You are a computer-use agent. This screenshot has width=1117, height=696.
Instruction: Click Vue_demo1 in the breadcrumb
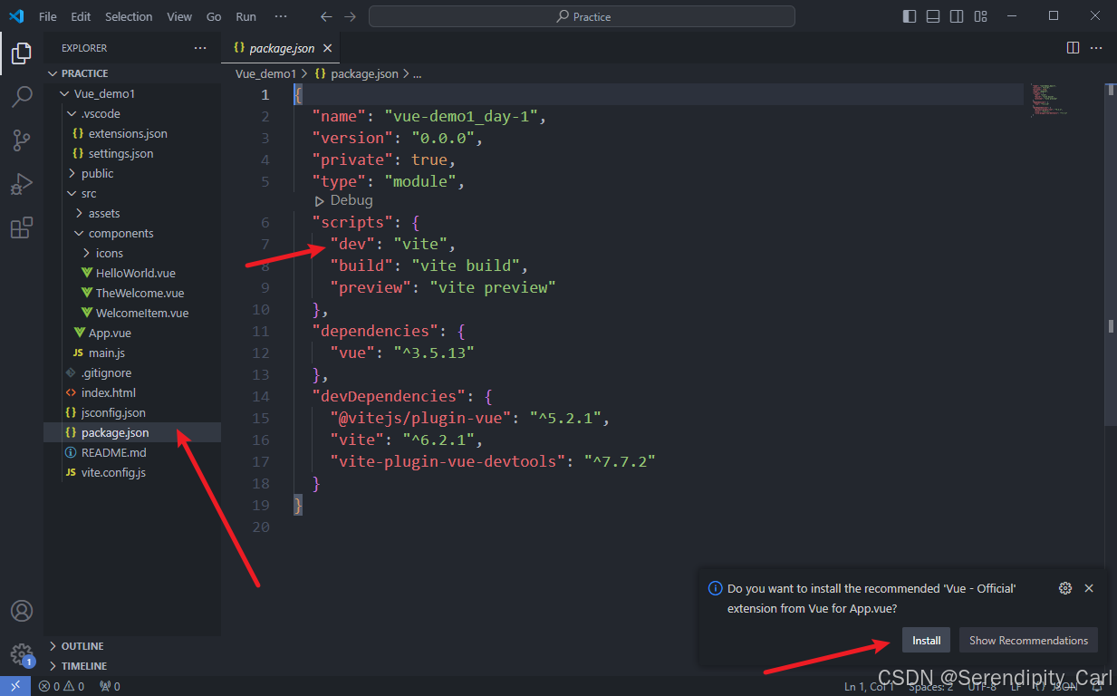[265, 73]
